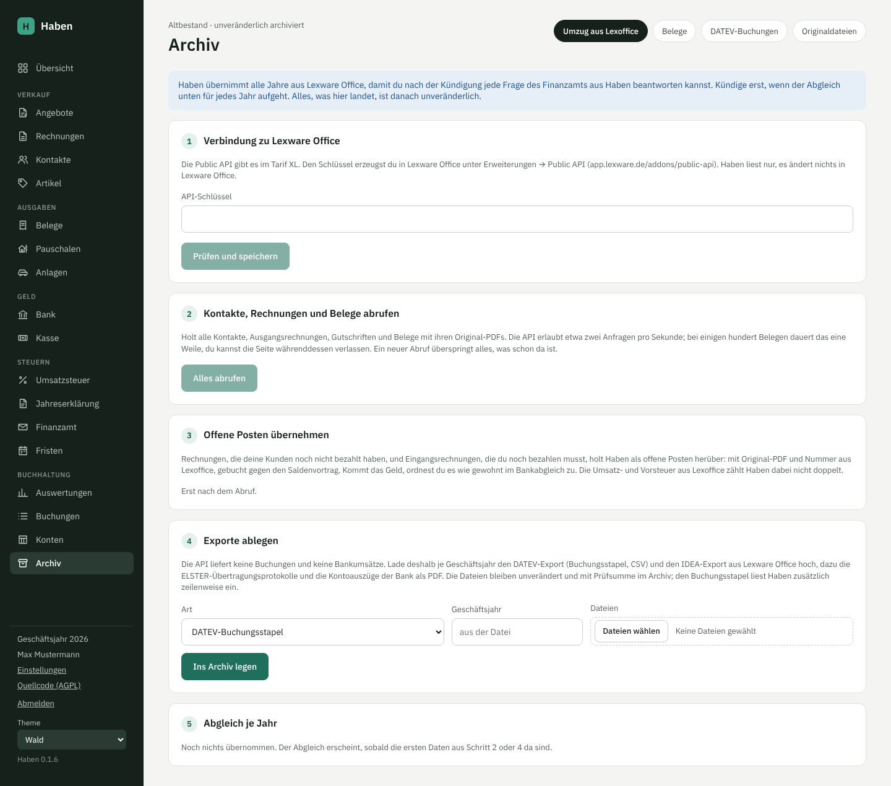Click the Finanzamt envelope icon
This screenshot has height=786, width=891.
point(23,427)
